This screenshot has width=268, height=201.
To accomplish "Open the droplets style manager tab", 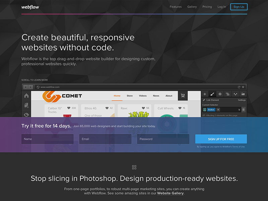I will pyautogui.click(x=236, y=94).
